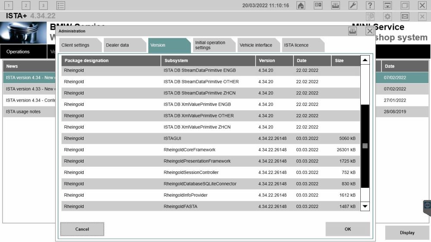The image size is (431, 242).
Task: Click the greyed settings gear icon
Action: [x=387, y=16]
